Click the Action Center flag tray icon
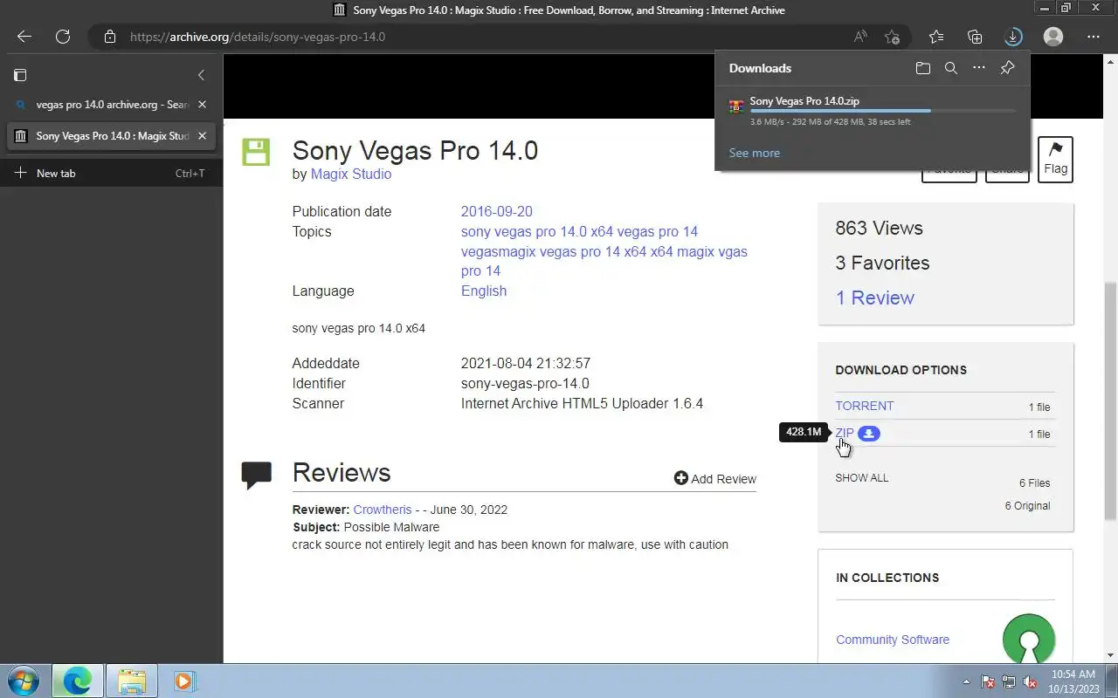Image resolution: width=1118 pixels, height=698 pixels. click(988, 681)
